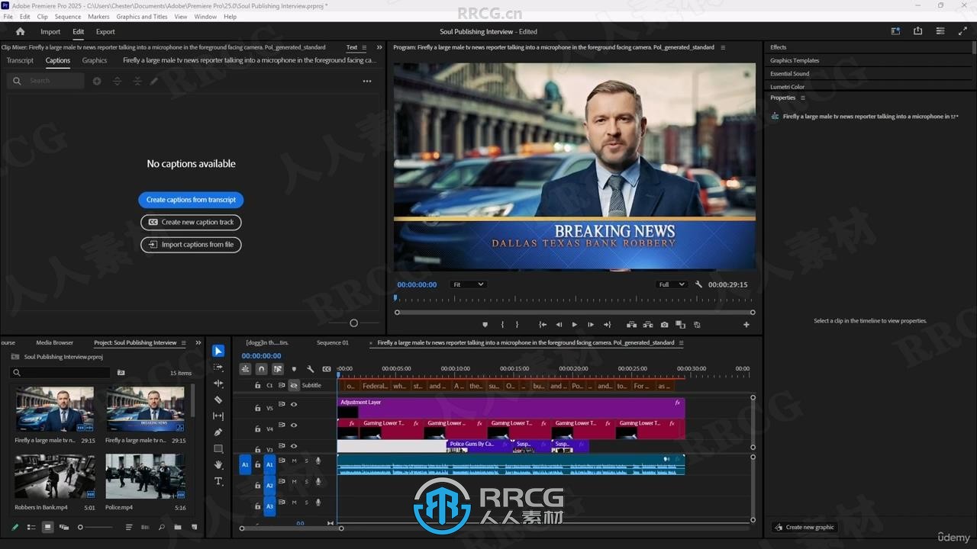The image size is (977, 549).
Task: Open the Import workspace
Action: click(50, 32)
